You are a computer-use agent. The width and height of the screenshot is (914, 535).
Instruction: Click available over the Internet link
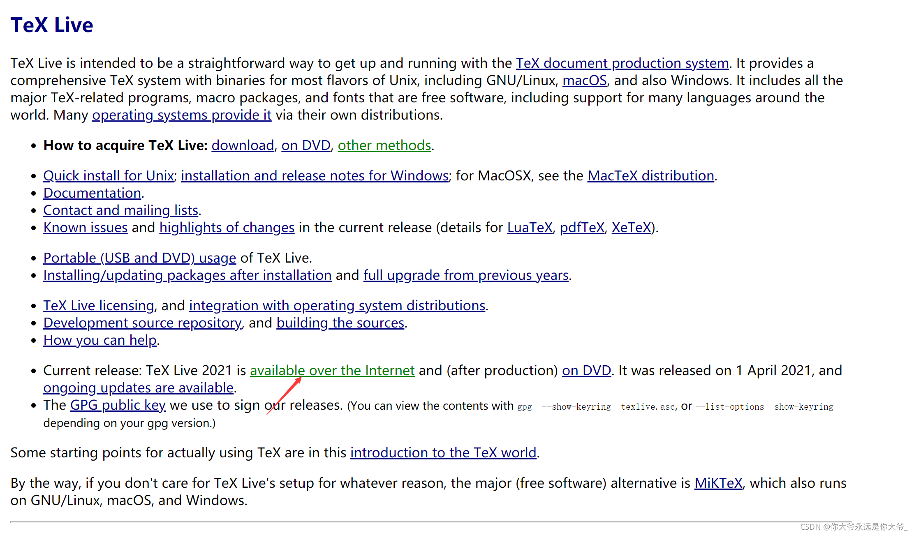pyautogui.click(x=332, y=371)
